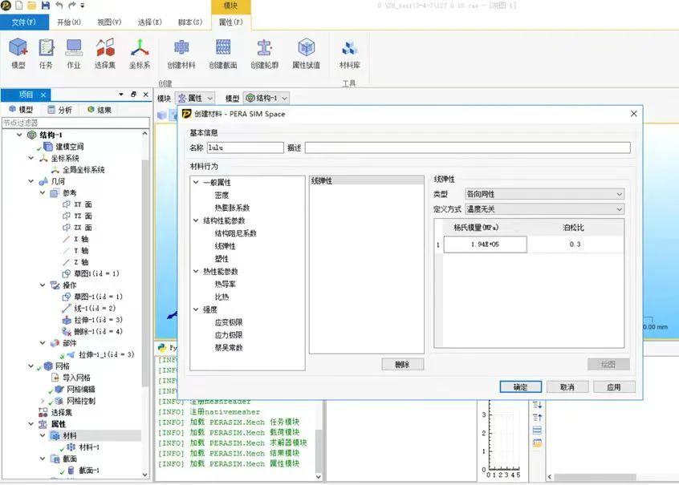Open the 任务 panel icon

tap(46, 54)
